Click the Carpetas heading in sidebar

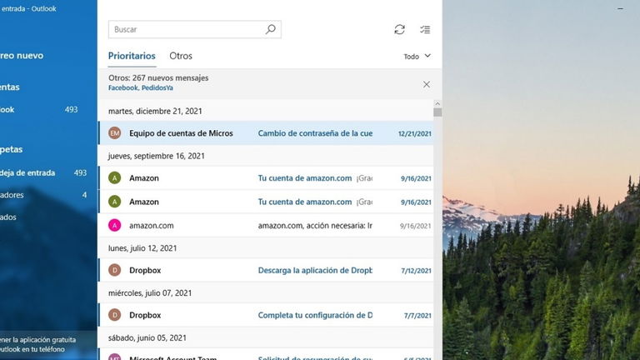click(x=12, y=149)
